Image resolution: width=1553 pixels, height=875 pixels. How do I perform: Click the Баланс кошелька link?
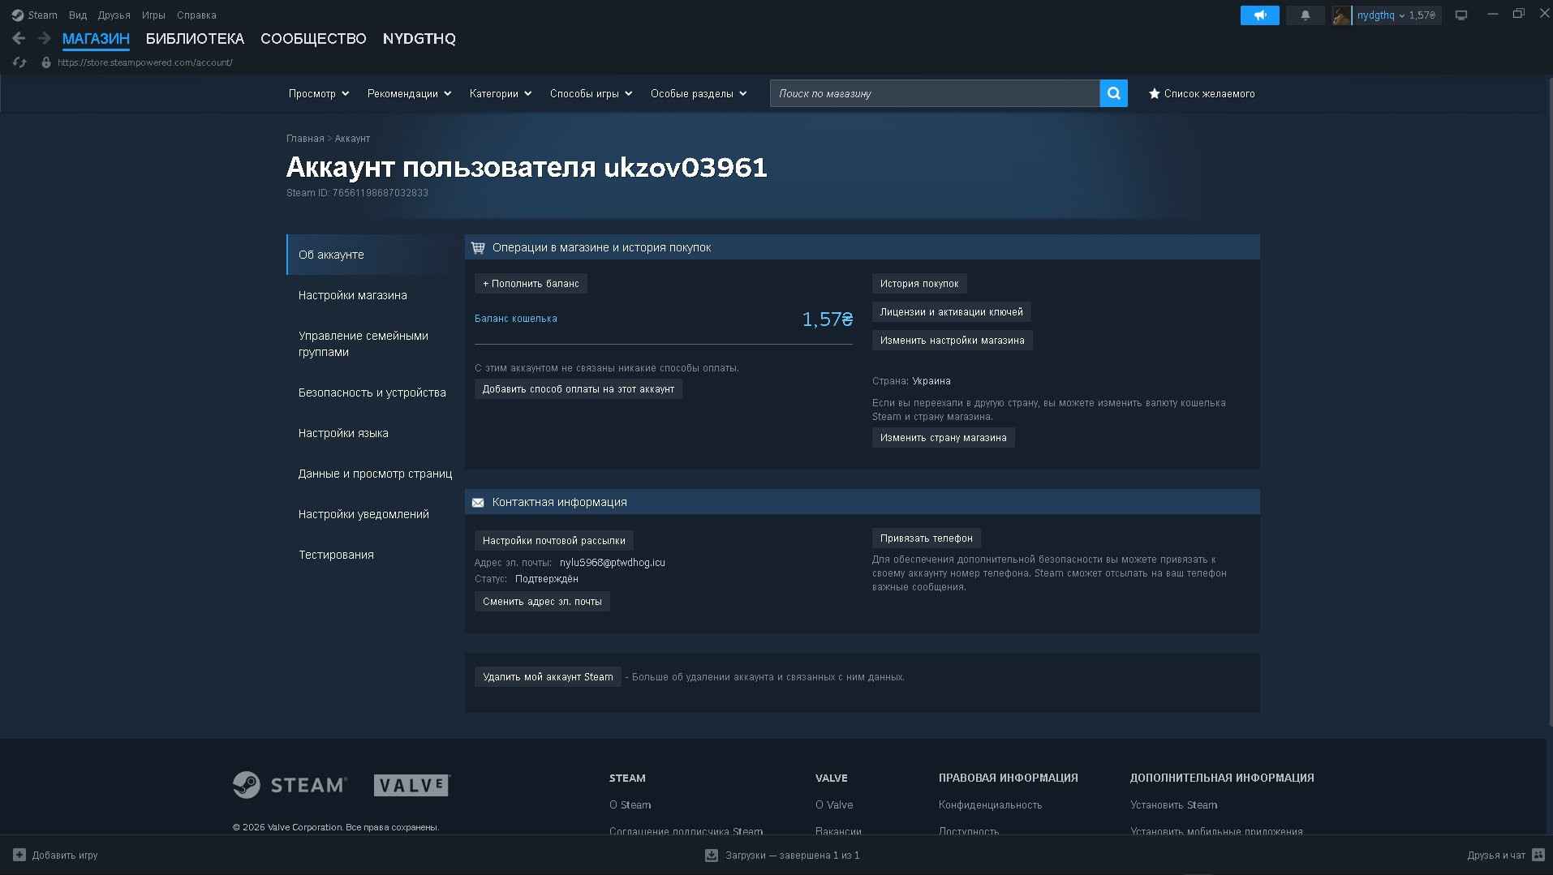click(516, 319)
